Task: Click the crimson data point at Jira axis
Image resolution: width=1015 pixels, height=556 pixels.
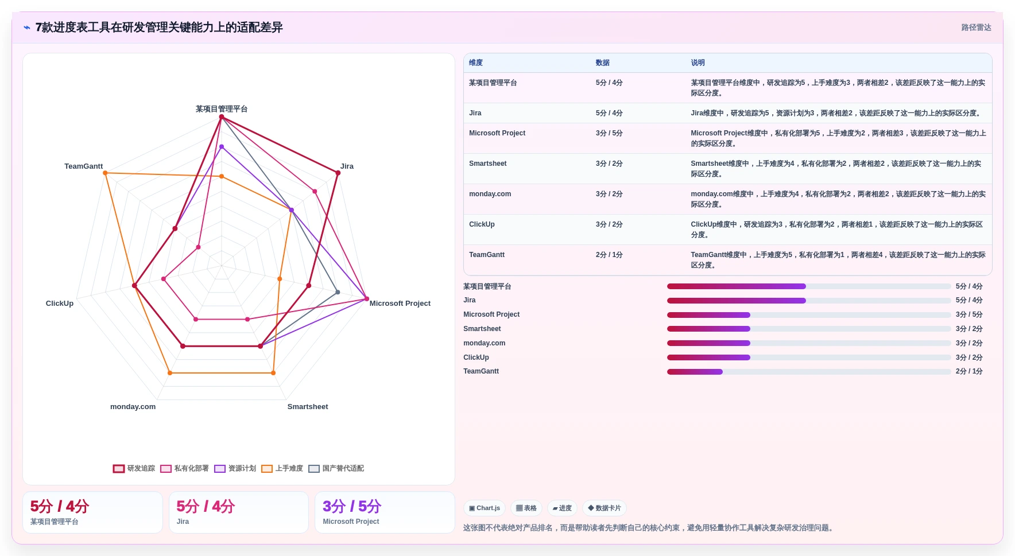Action: pos(338,173)
